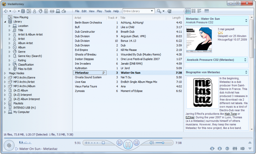
Task: Expand the Playlists node
Action: [x=5, y=103]
